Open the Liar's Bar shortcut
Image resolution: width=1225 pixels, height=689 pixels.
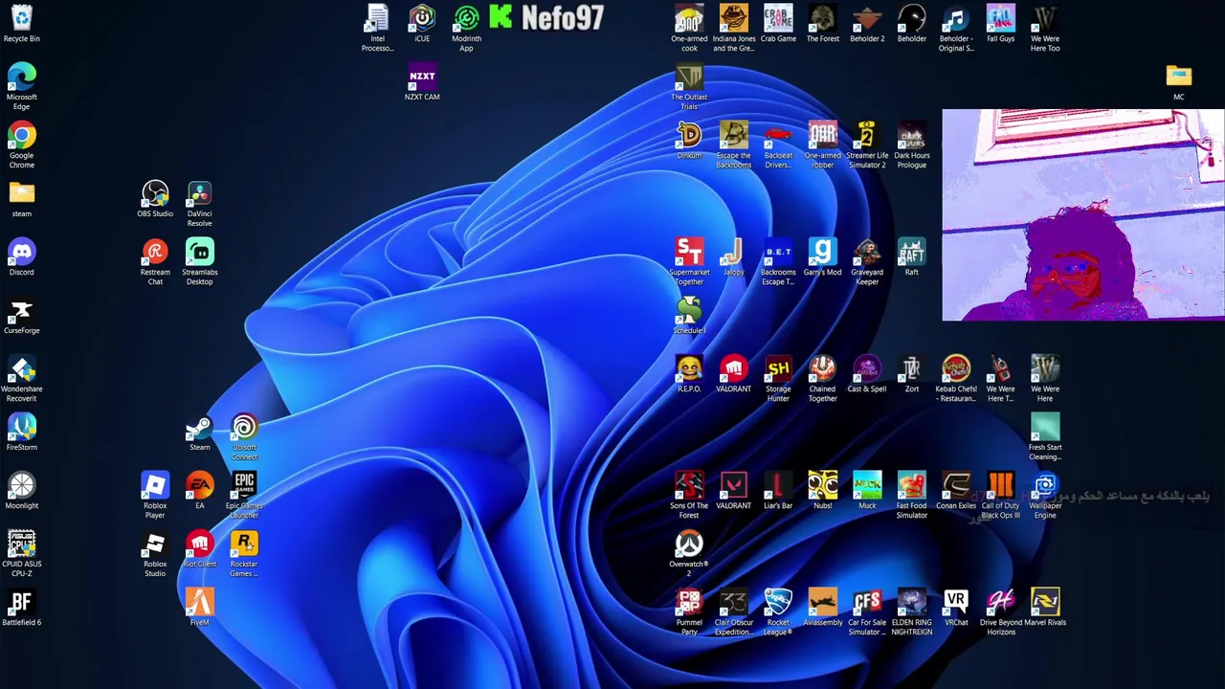pos(778,491)
